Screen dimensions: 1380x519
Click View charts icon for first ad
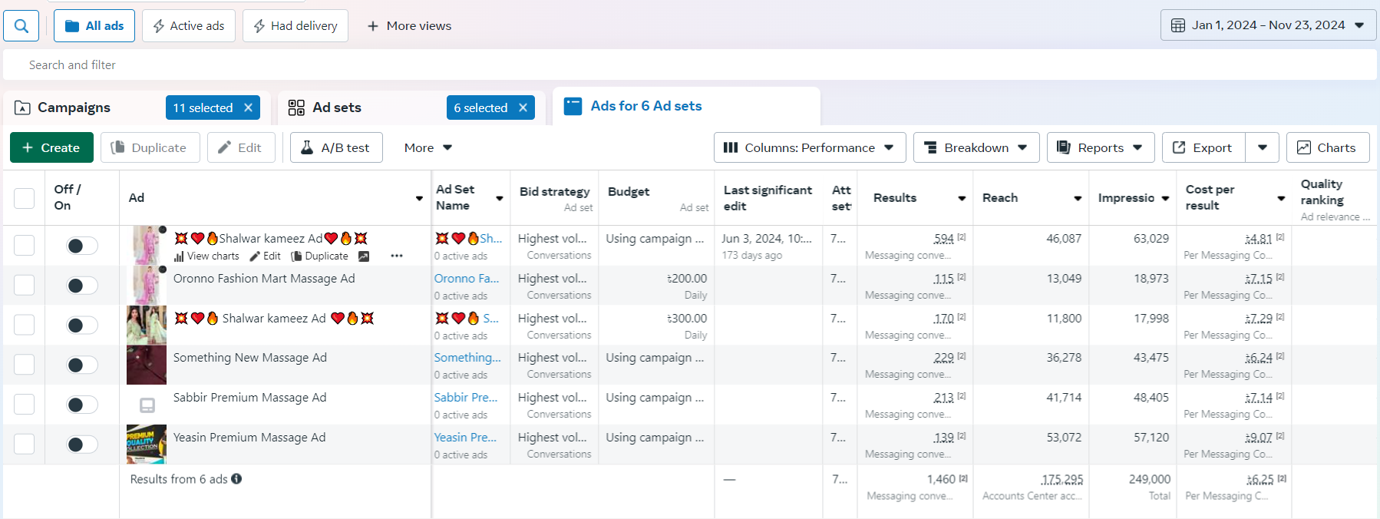(x=180, y=256)
